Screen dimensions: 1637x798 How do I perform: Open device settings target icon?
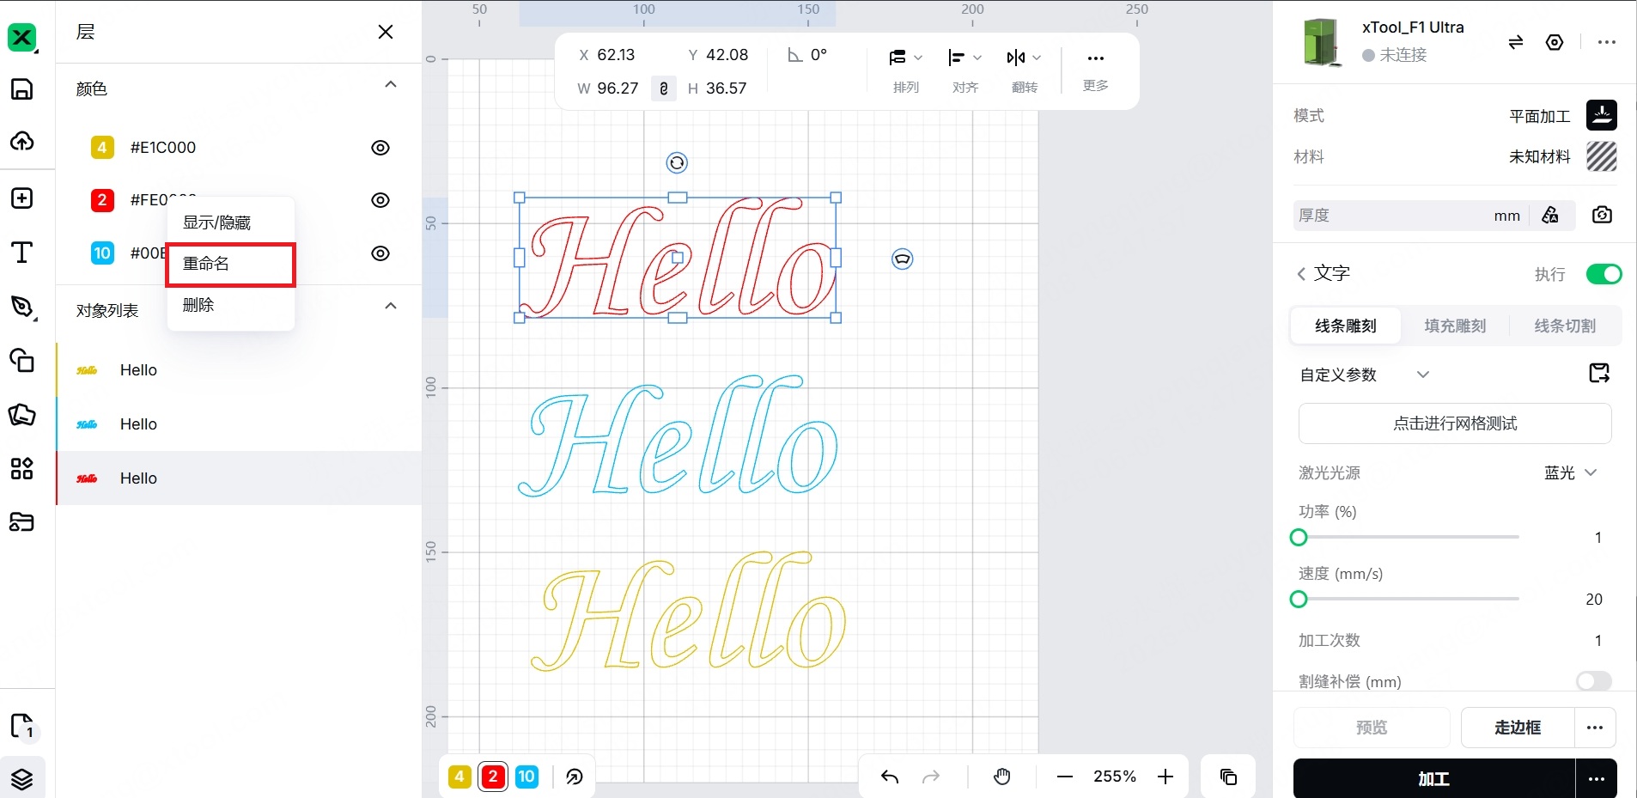[1555, 42]
